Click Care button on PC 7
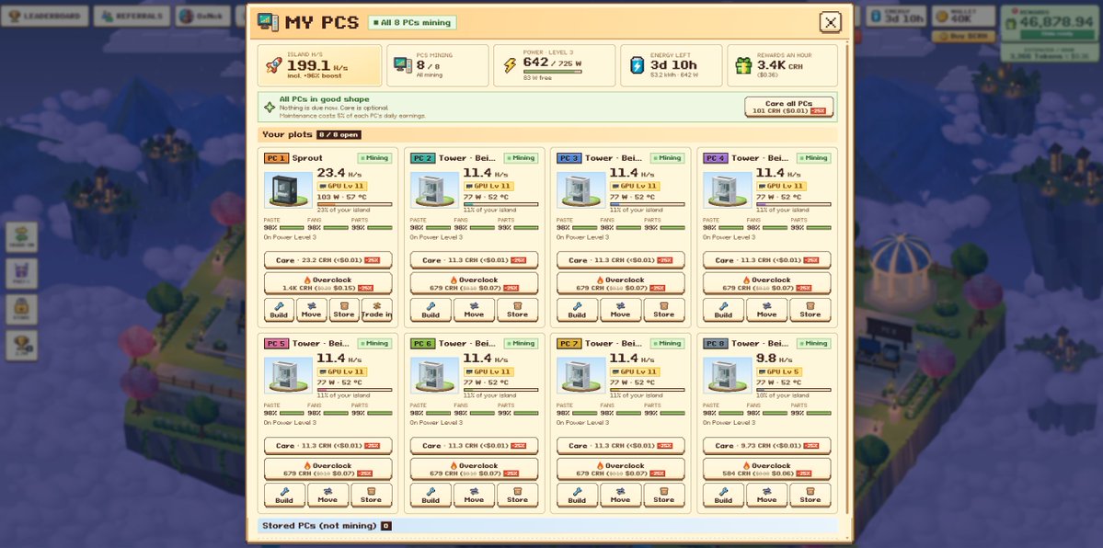The height and width of the screenshot is (548, 1103). (620, 446)
